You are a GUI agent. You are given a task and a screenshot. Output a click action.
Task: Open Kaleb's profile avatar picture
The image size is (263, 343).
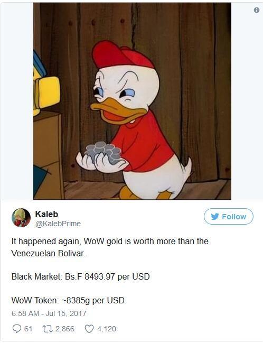point(21,218)
